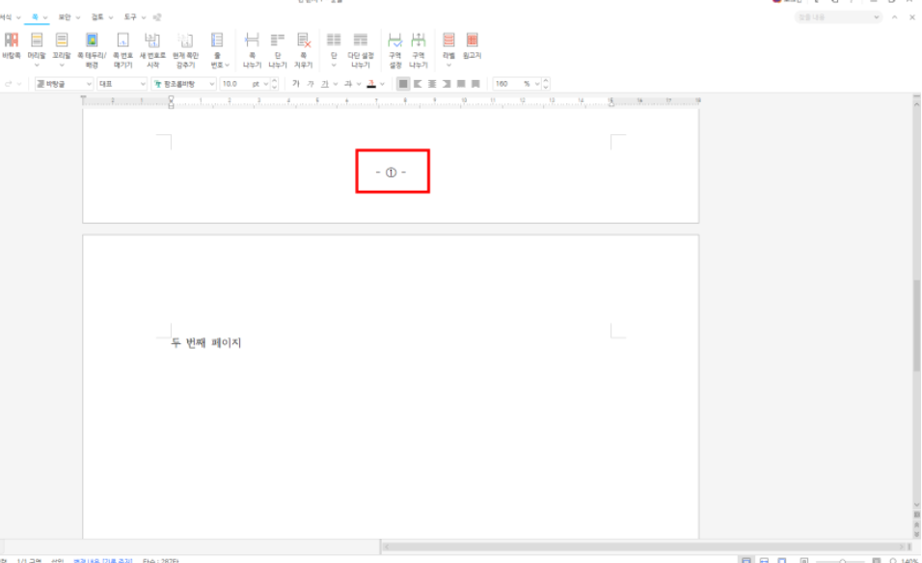The image size is (922, 563).
Task: Click the page number ① on the page
Action: coord(391,173)
